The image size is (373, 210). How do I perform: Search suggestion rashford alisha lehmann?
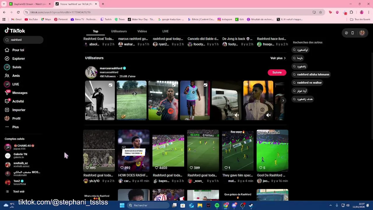coord(311,74)
